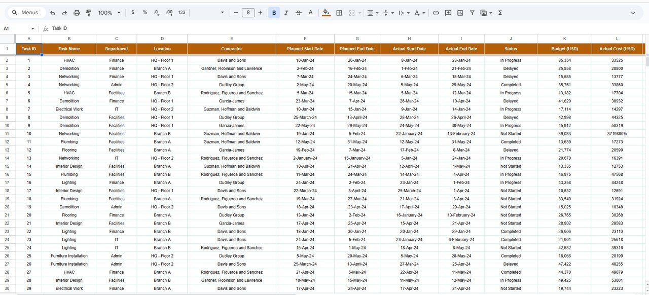Select the cell containing Dudley Group contractor row 4
Viewport: 649px width, 295px height.
click(x=232, y=85)
